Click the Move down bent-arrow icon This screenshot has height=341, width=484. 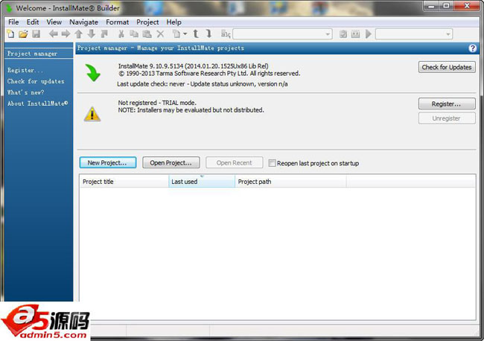(x=209, y=34)
